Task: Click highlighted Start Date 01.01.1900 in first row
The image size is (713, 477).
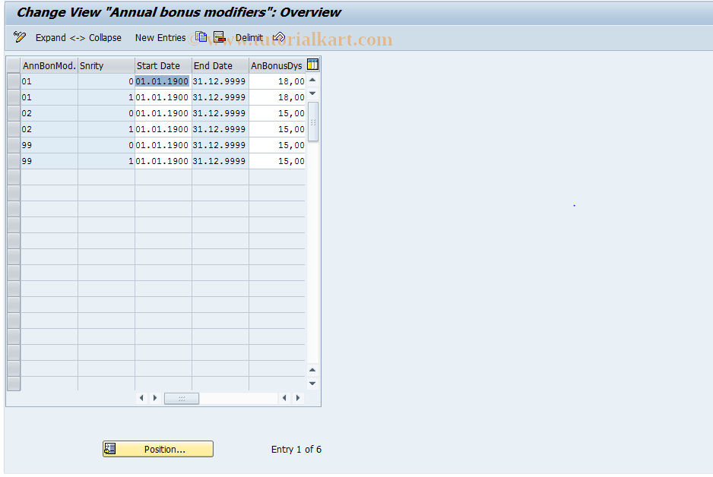Action: click(163, 81)
